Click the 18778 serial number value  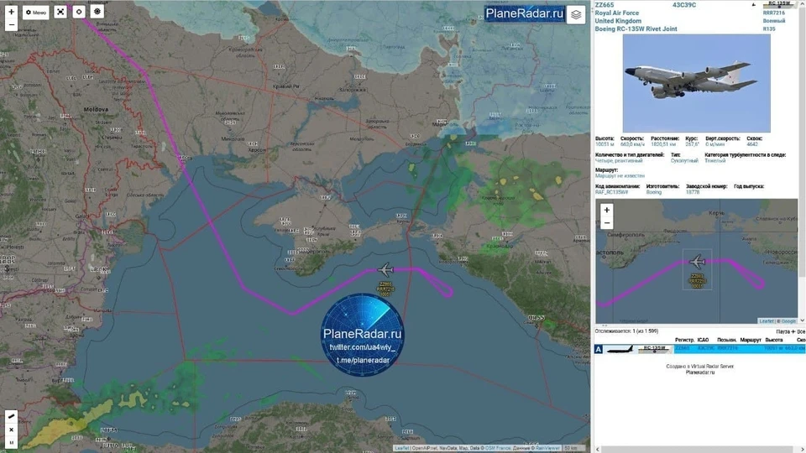coord(693,192)
